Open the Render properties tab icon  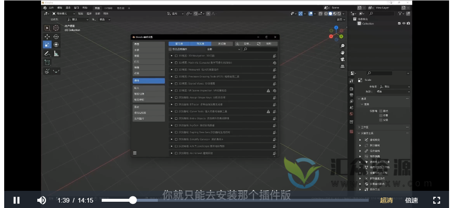[x=352, y=89]
